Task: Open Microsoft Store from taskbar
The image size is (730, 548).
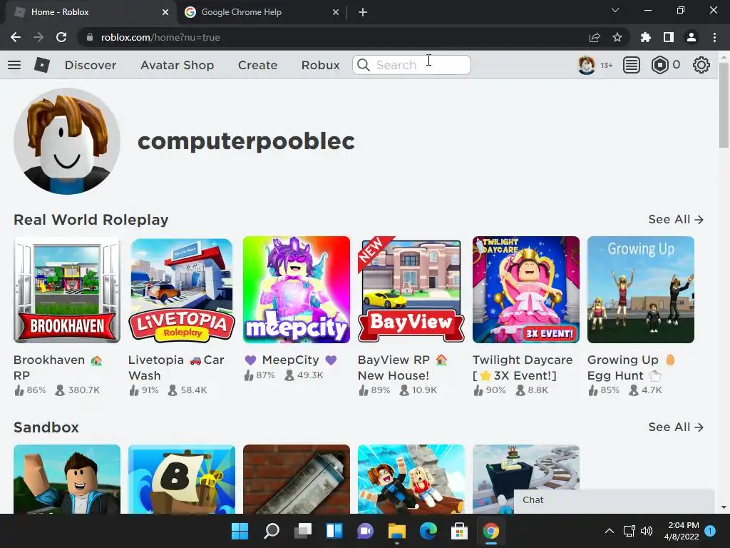Action: [x=460, y=531]
